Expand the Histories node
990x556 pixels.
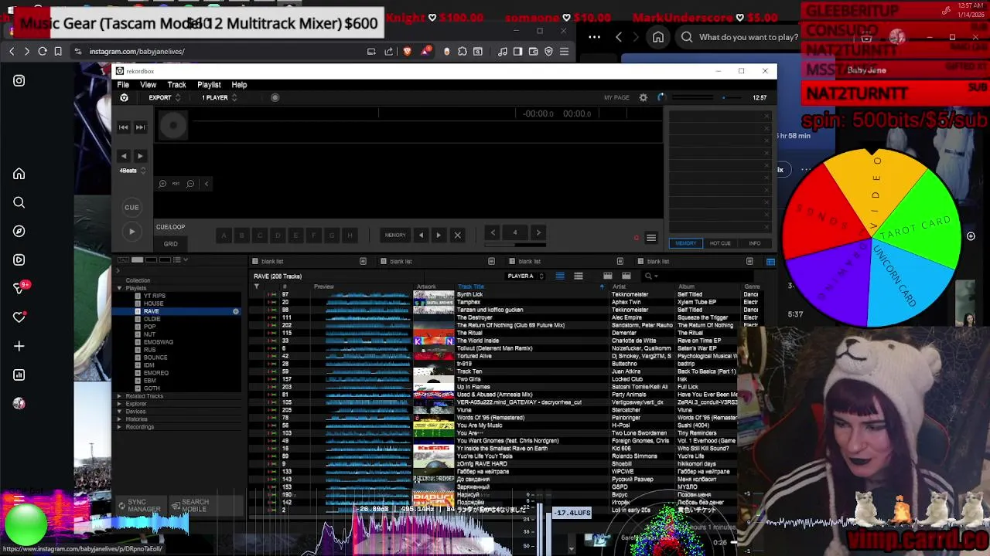[119, 419]
